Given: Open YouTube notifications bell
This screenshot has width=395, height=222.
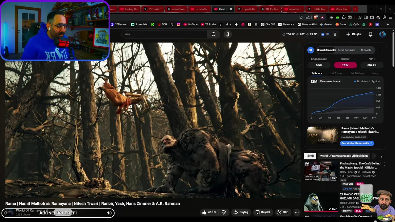Looking at the screenshot, I should [371, 34].
